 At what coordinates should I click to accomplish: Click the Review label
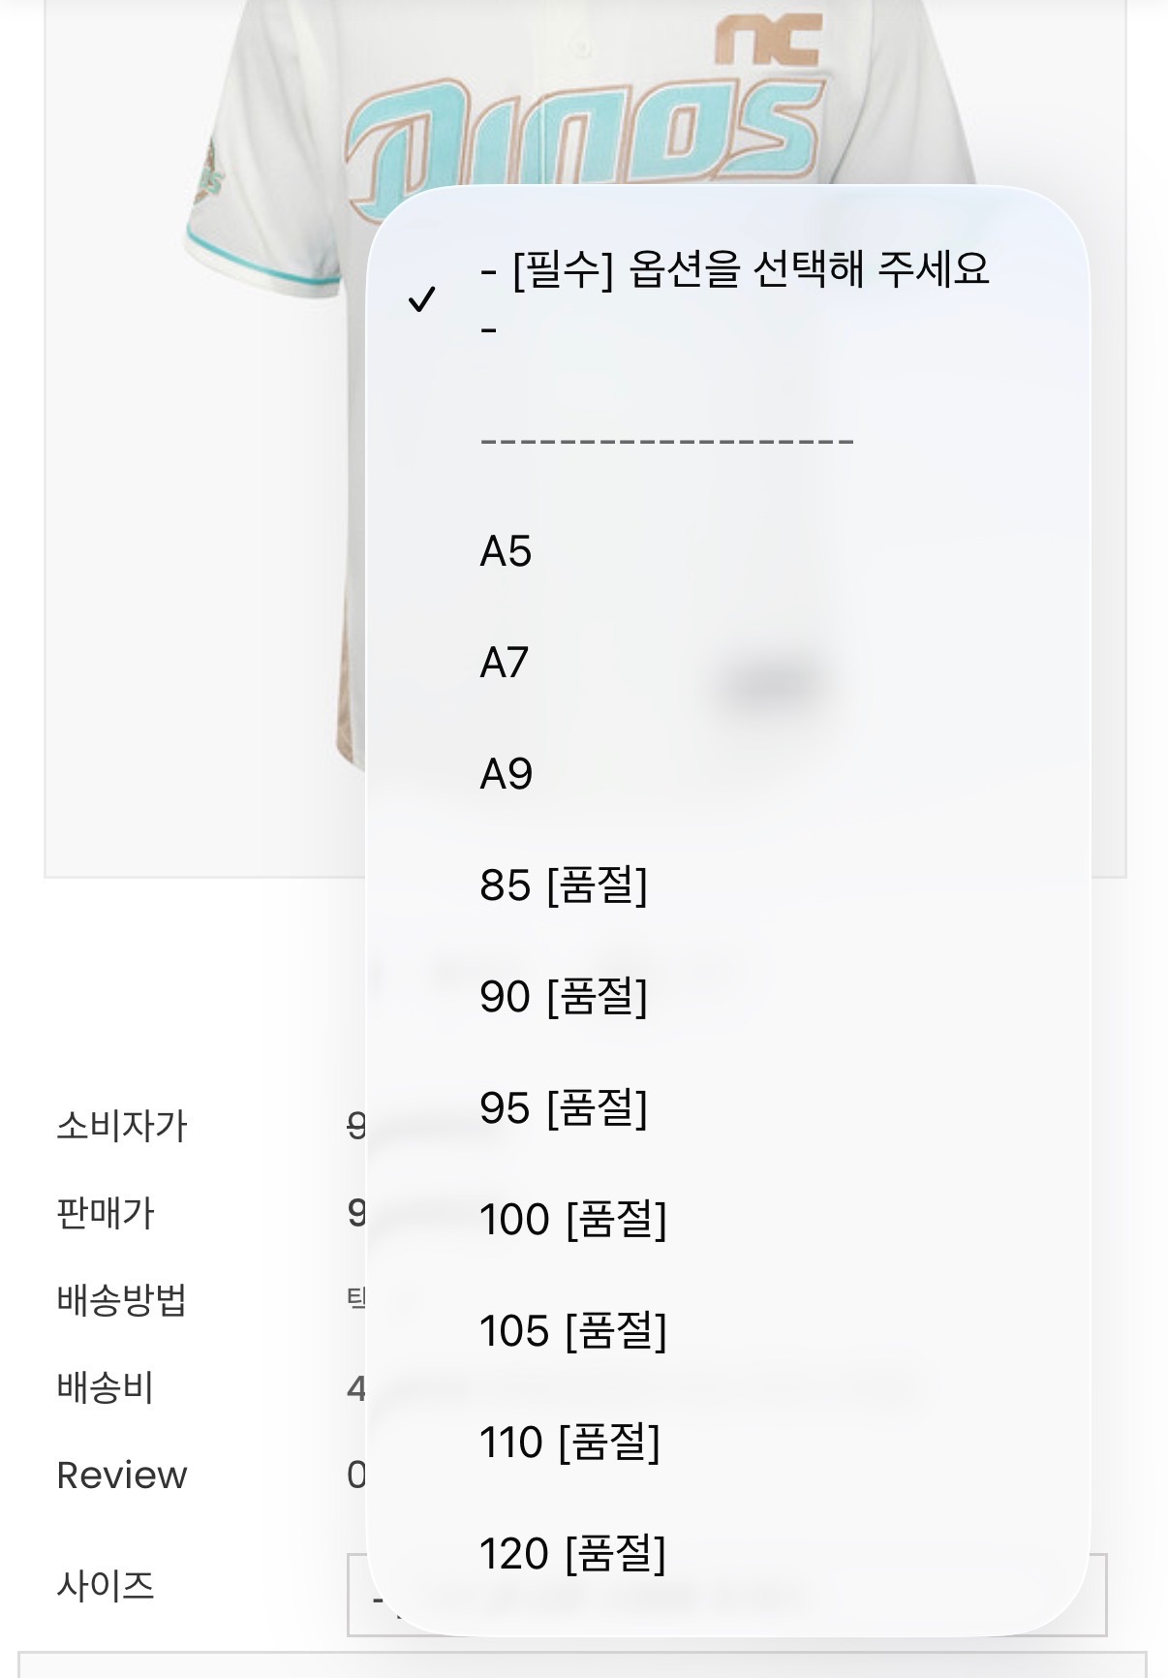pyautogui.click(x=122, y=1476)
